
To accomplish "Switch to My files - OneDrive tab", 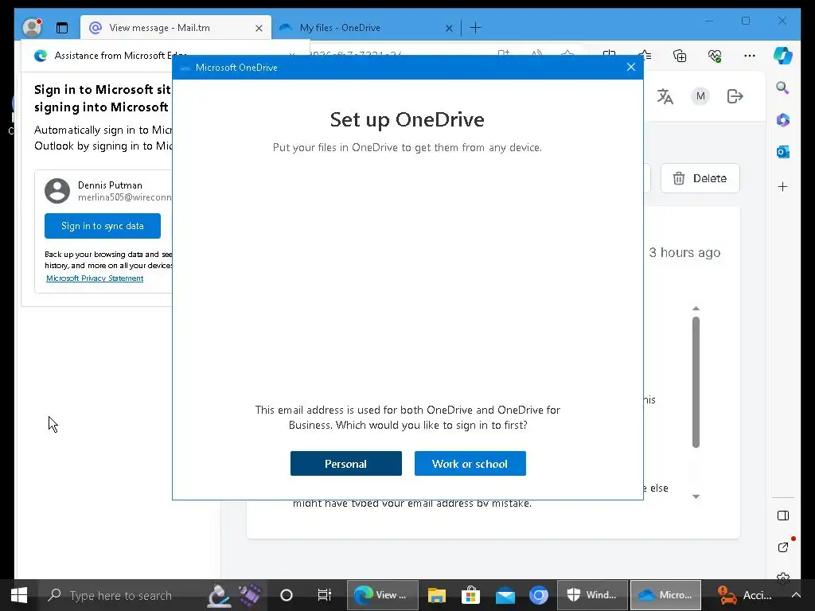I will coord(365,28).
